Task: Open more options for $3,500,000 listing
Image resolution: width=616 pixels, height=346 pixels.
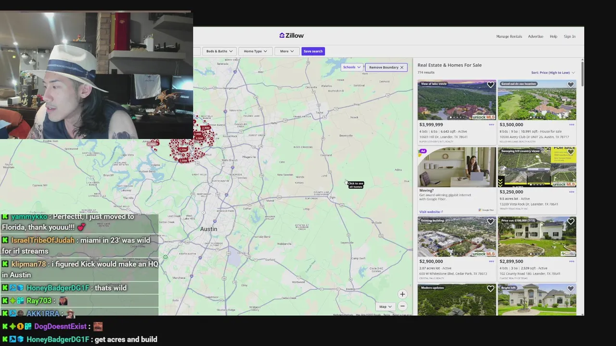Action: pyautogui.click(x=572, y=124)
